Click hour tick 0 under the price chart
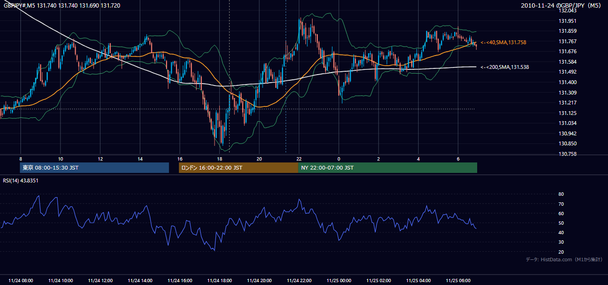This screenshot has width=608, height=285. (x=339, y=159)
